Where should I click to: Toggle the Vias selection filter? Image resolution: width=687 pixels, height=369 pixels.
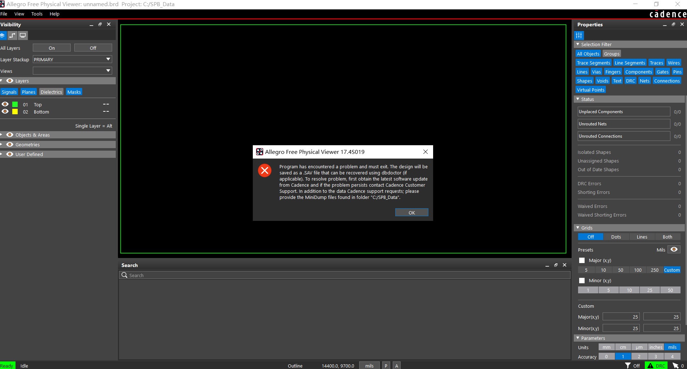[x=596, y=72]
